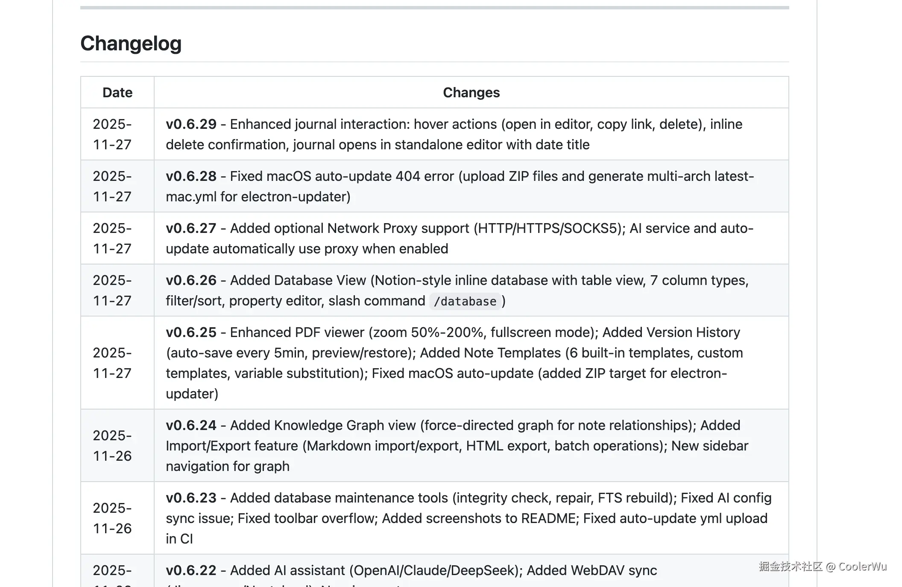Click the Knowledge Graph view entry text

344,425
